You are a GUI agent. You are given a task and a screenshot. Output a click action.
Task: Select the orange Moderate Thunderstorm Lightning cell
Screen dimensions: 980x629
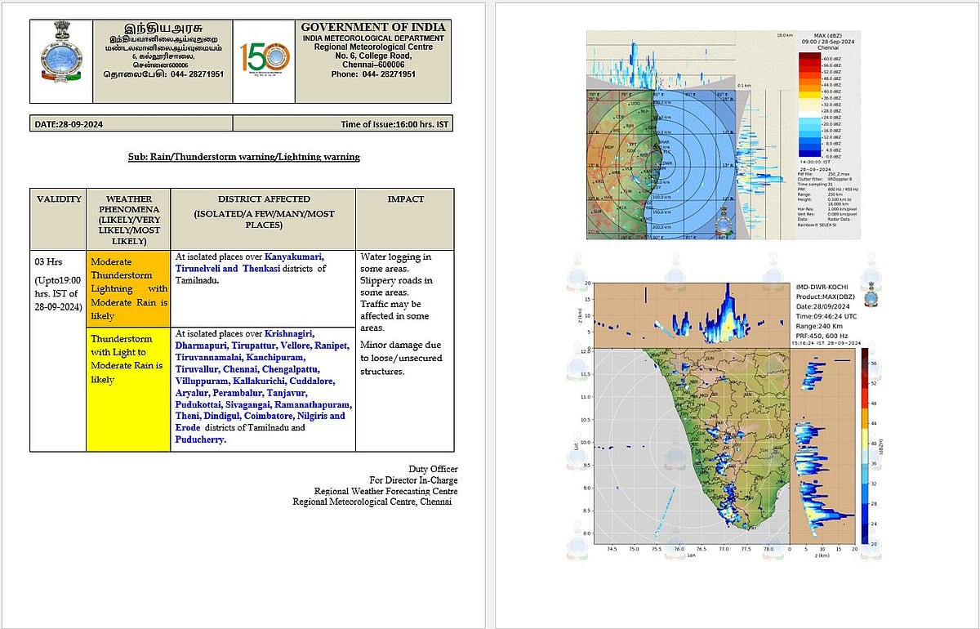click(x=128, y=288)
